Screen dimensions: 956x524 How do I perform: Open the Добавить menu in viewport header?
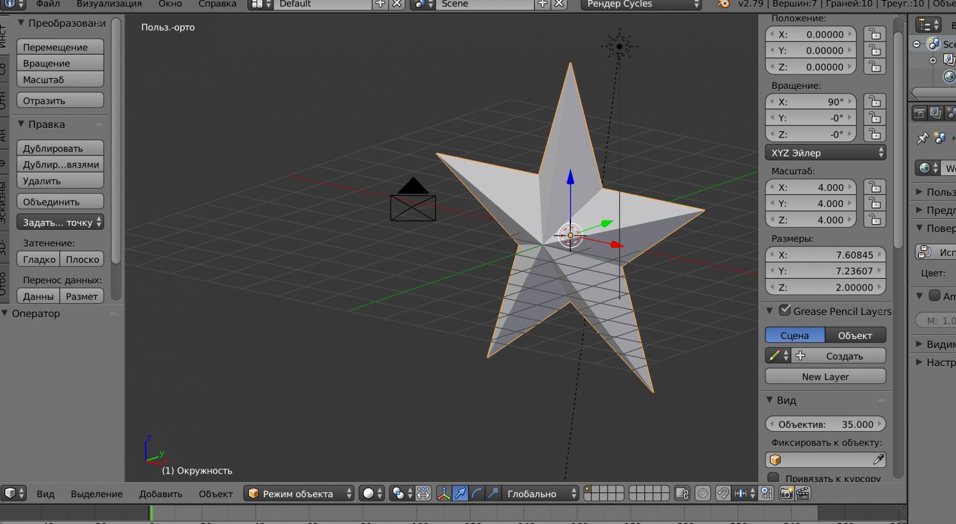(161, 493)
